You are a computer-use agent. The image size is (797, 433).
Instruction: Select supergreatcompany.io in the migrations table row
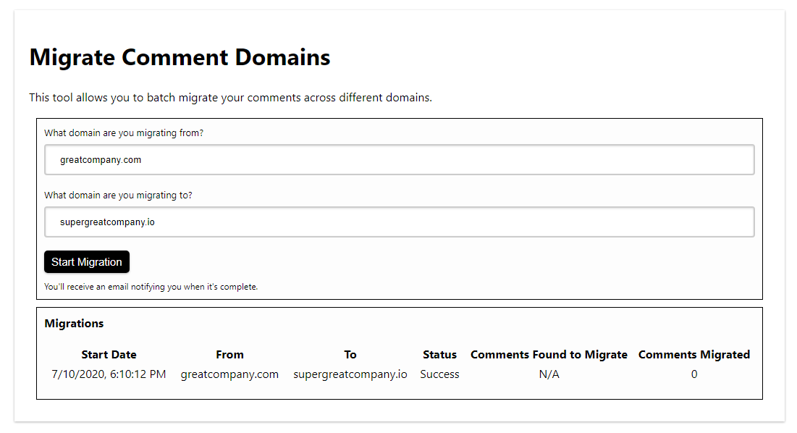coord(350,374)
